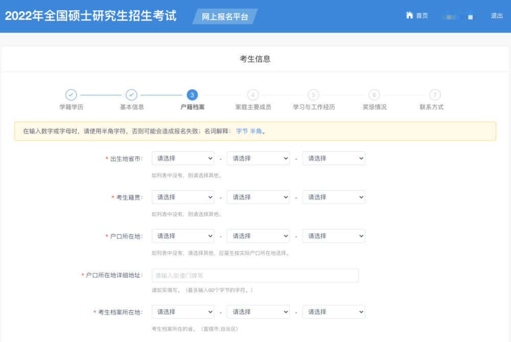Screen dimensions: 511x342
Task: Click the completed 学籍学历 step checkmark
Action: pyautogui.click(x=71, y=95)
